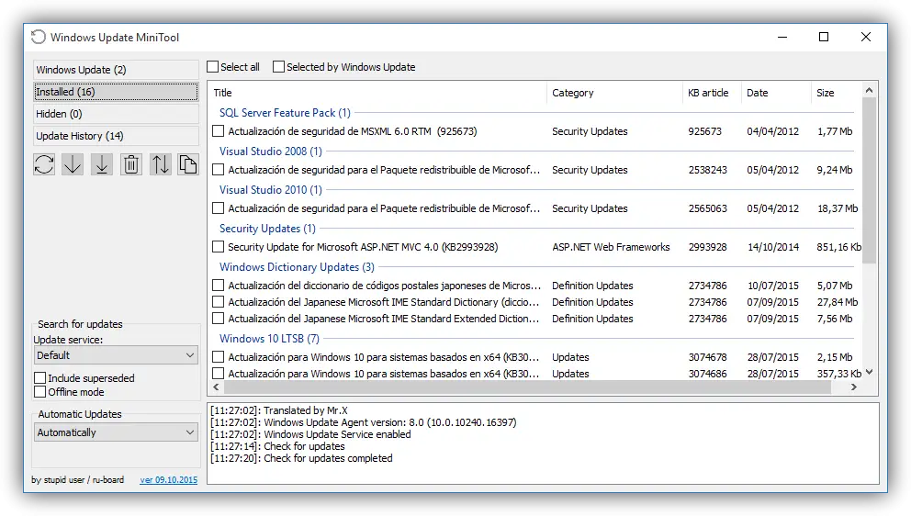Image resolution: width=911 pixels, height=516 pixels.
Task: Sort by the Size column header
Action: click(836, 93)
